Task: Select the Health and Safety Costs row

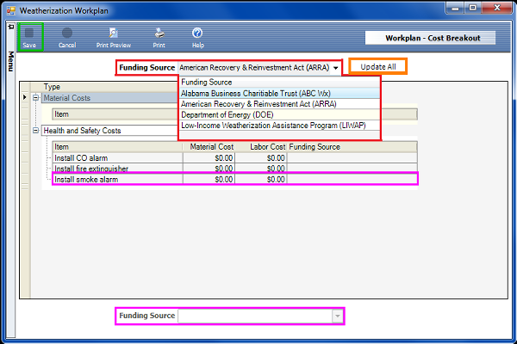Action: coord(109,131)
